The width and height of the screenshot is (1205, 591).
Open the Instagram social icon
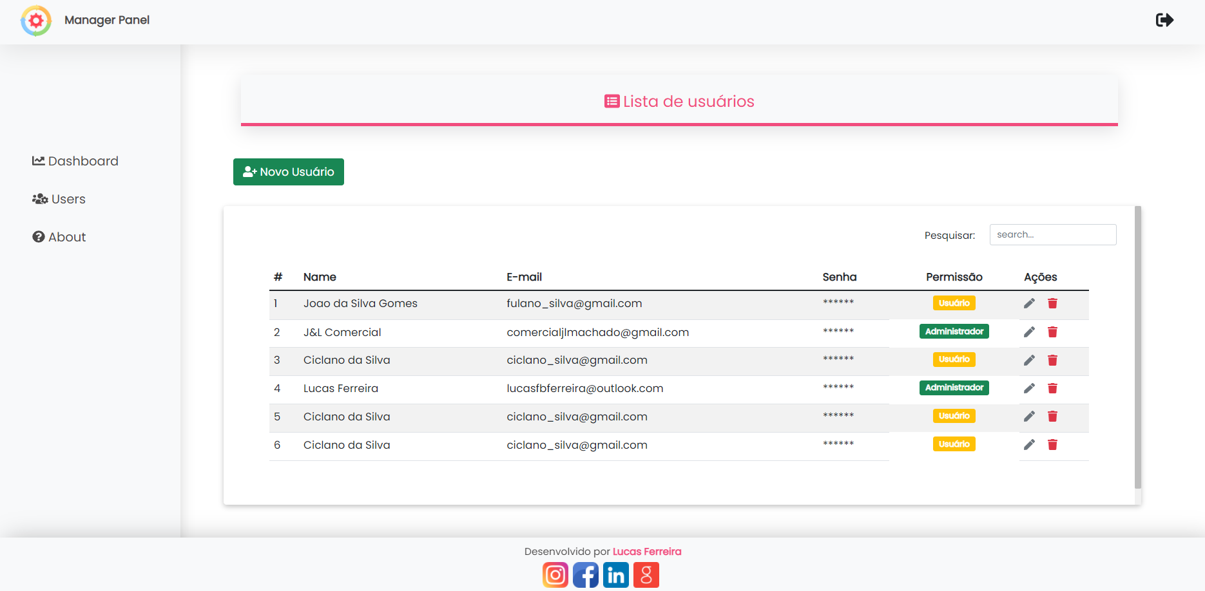pos(555,575)
